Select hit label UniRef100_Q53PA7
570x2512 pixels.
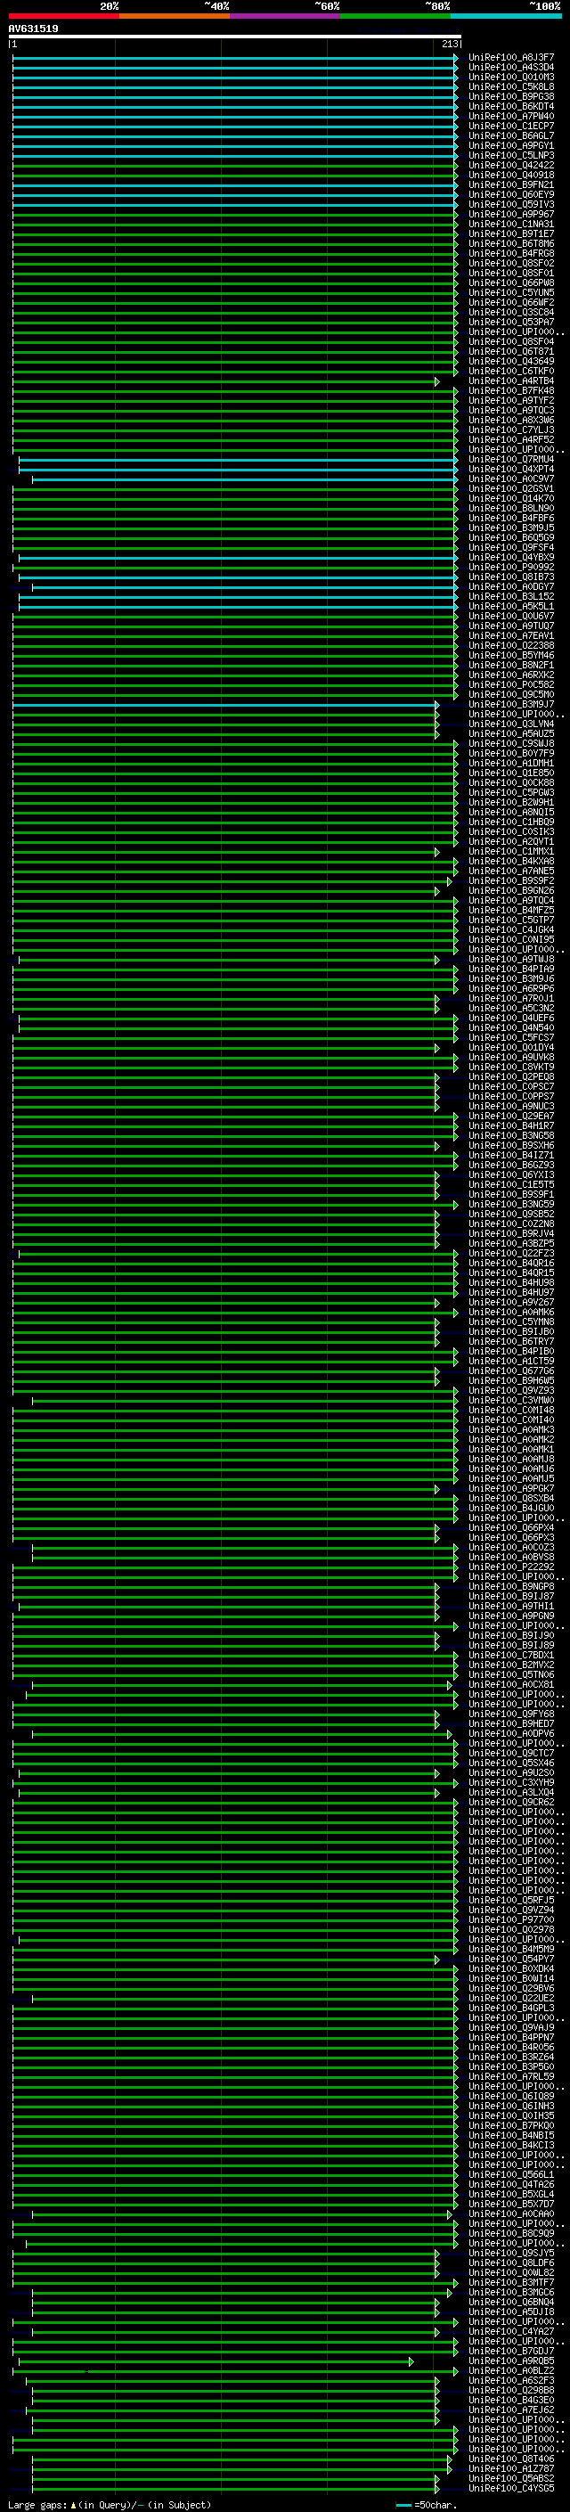coord(511,322)
